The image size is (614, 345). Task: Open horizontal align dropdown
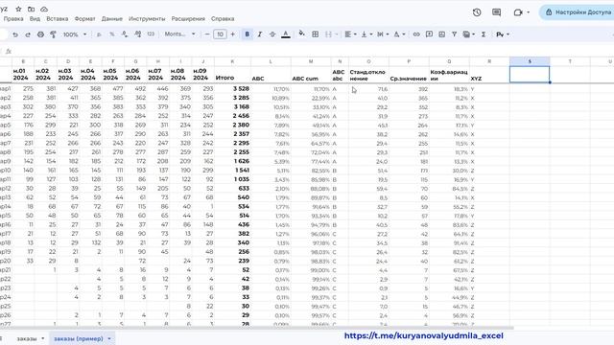point(350,34)
